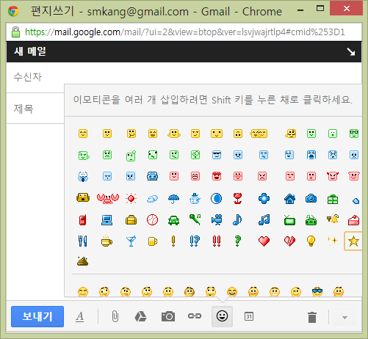Insert a link with the chain icon

(x=195, y=316)
